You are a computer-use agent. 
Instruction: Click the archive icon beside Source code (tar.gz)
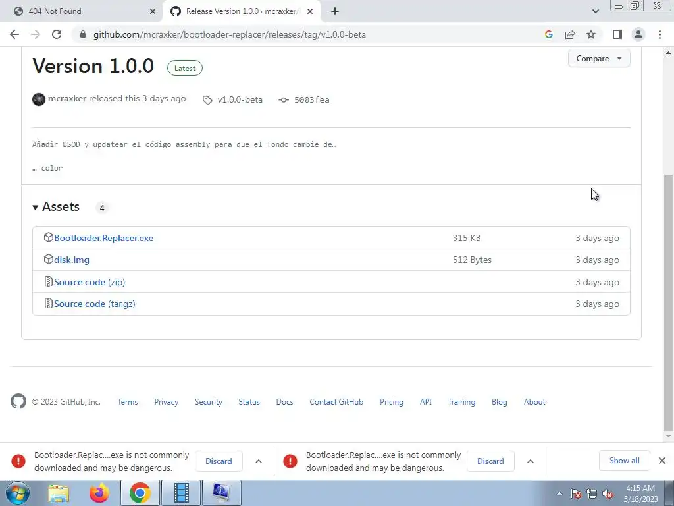[48, 303]
